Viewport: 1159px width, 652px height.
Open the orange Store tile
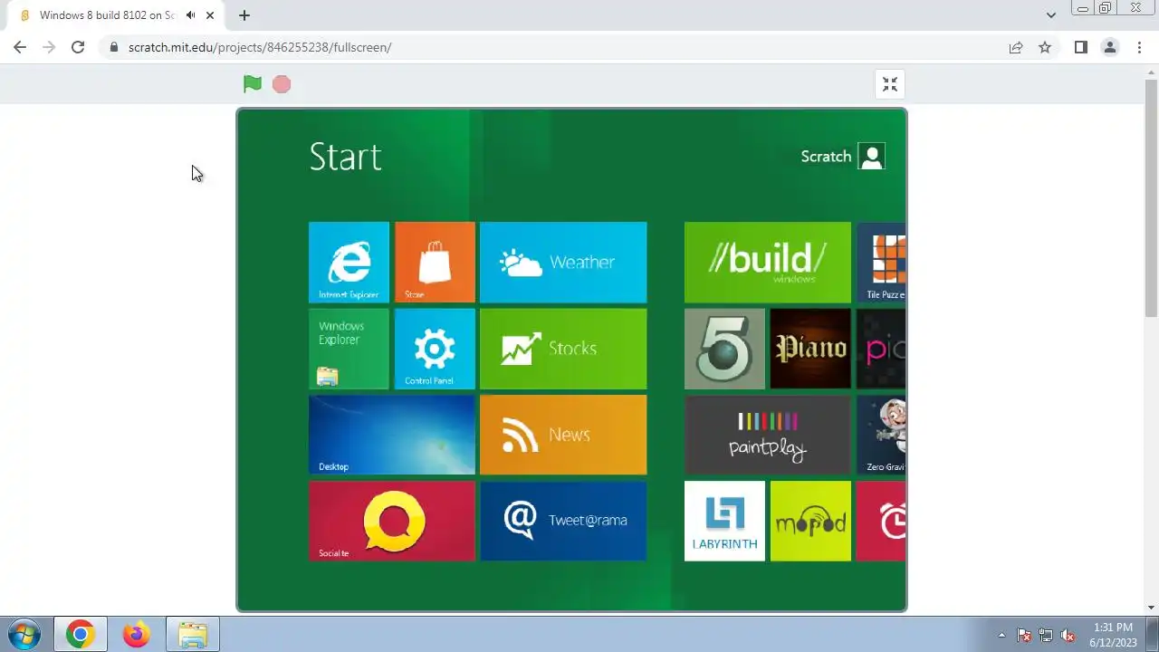(435, 262)
